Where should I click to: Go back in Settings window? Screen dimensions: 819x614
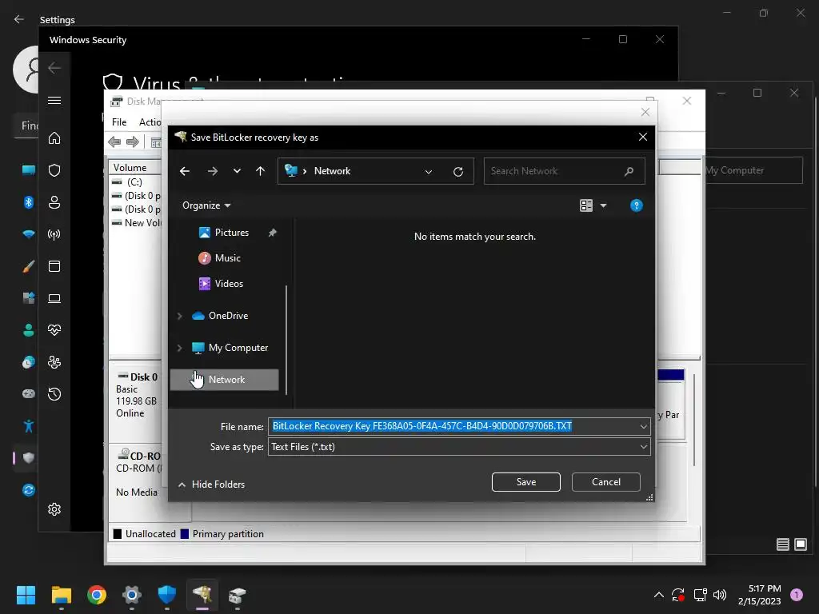tap(19, 19)
